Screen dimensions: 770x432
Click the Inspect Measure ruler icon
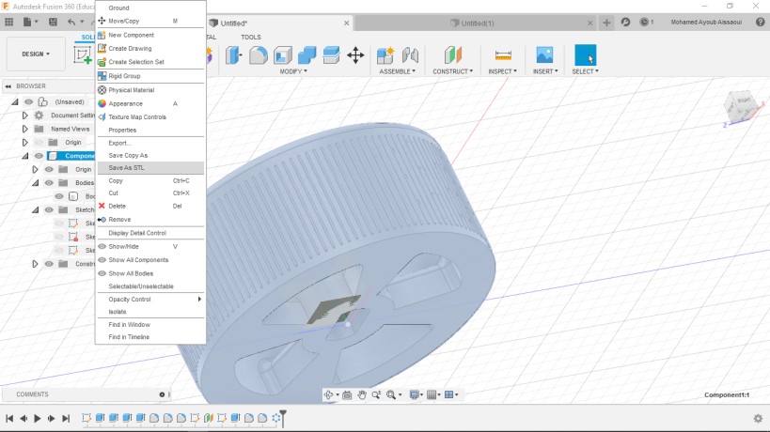click(503, 54)
